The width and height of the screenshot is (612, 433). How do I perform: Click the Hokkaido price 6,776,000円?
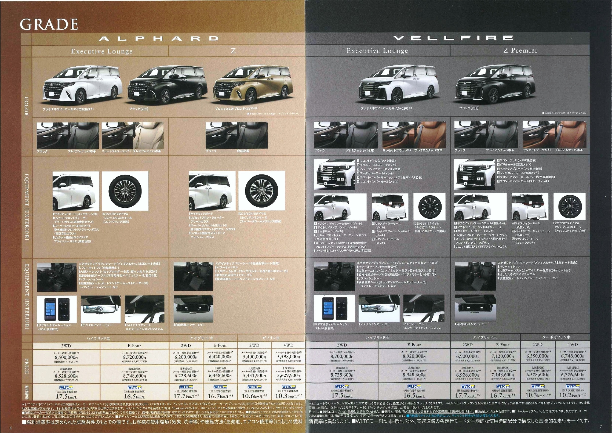click(x=573, y=375)
